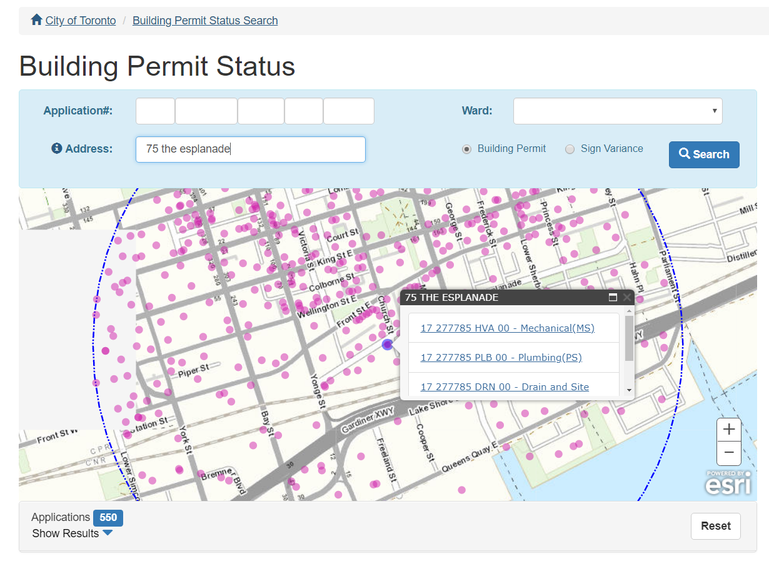Click the Queens Quay E label on the map
This screenshot has width=769, height=561.
[x=469, y=458]
